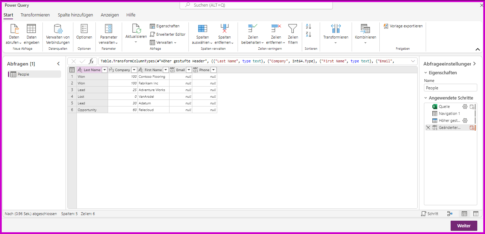Image resolution: width=485 pixels, height=234 pixels.
Task: Switch to diagram view in status bar
Action: (x=450, y=214)
